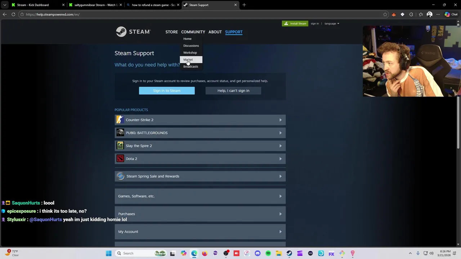Open Spotify from the taskbar
This screenshot has height=259, width=461.
click(268, 253)
